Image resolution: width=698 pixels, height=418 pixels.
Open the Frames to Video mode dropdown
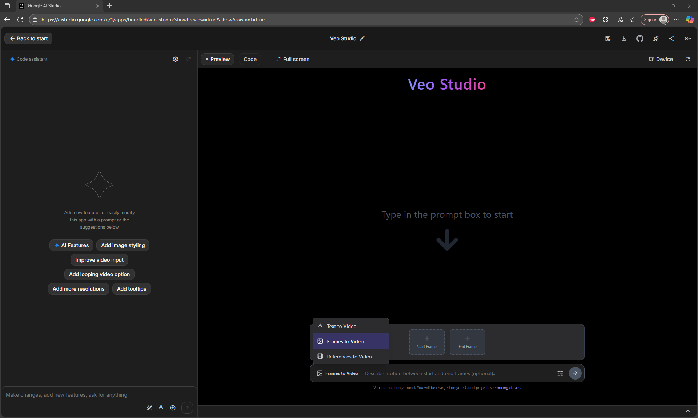(x=337, y=373)
